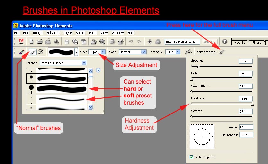Click the Scatter slider handle
The image size is (268, 164).
tap(192, 117)
